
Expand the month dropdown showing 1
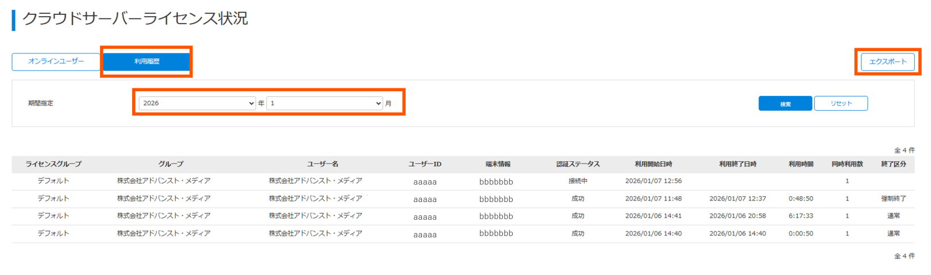click(325, 103)
